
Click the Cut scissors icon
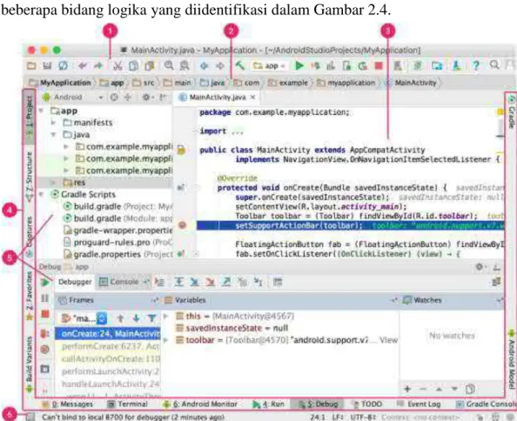117,66
